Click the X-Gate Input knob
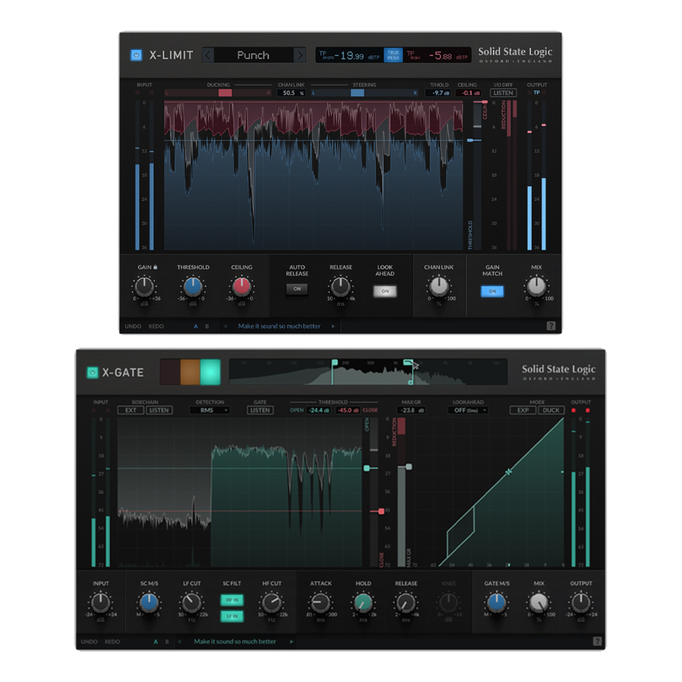The height and width of the screenshot is (682, 682). tap(101, 602)
